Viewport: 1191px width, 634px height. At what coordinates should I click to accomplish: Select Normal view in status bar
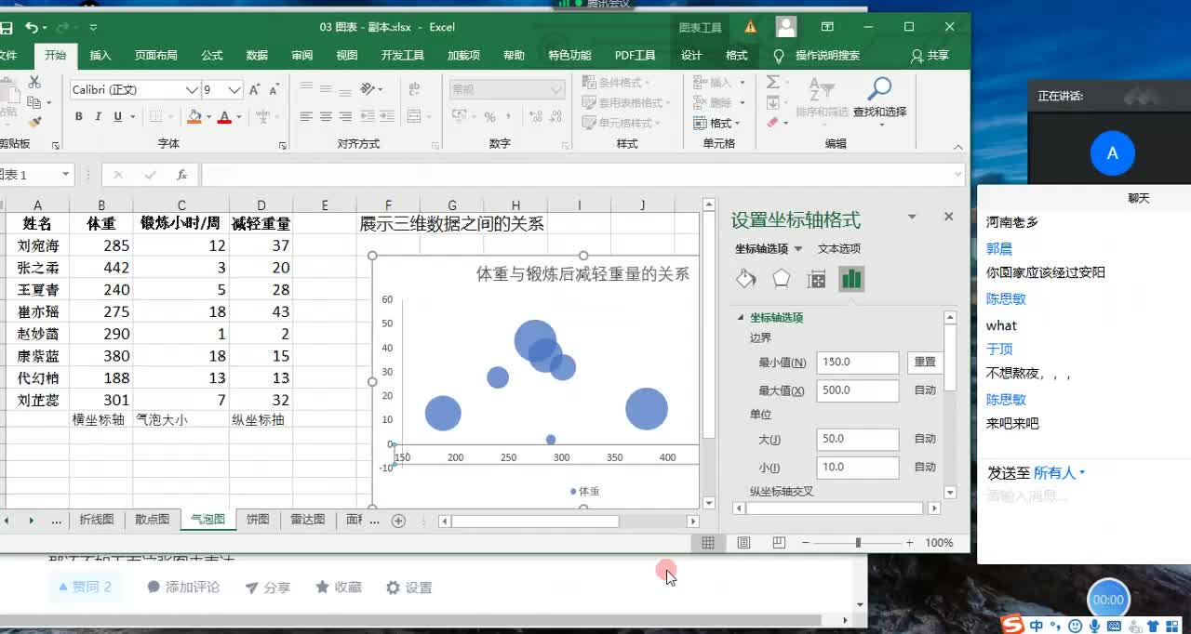tap(708, 543)
